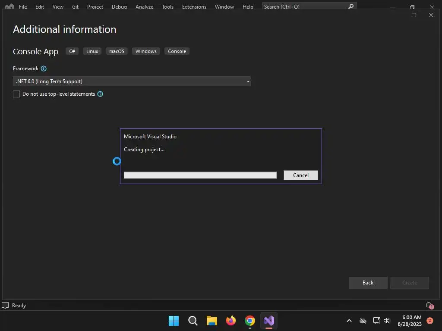The height and width of the screenshot is (331, 442).
Task: Open the Project menu
Action: 95,6
